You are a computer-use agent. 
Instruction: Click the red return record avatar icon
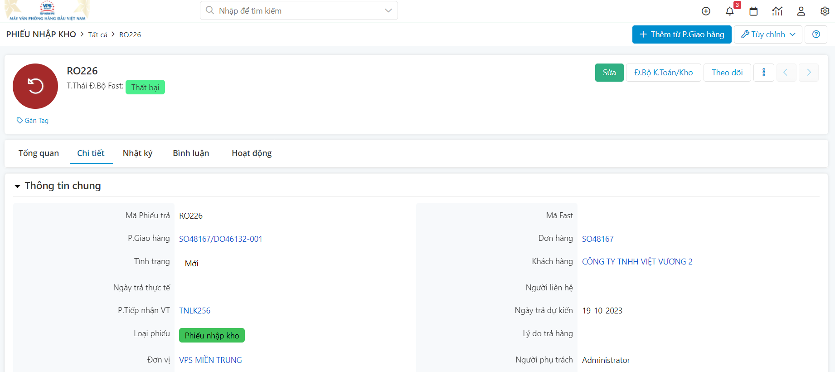(x=35, y=86)
